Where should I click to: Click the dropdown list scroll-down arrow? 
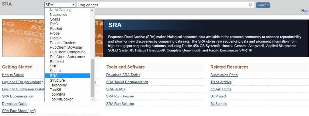tap(92, 99)
